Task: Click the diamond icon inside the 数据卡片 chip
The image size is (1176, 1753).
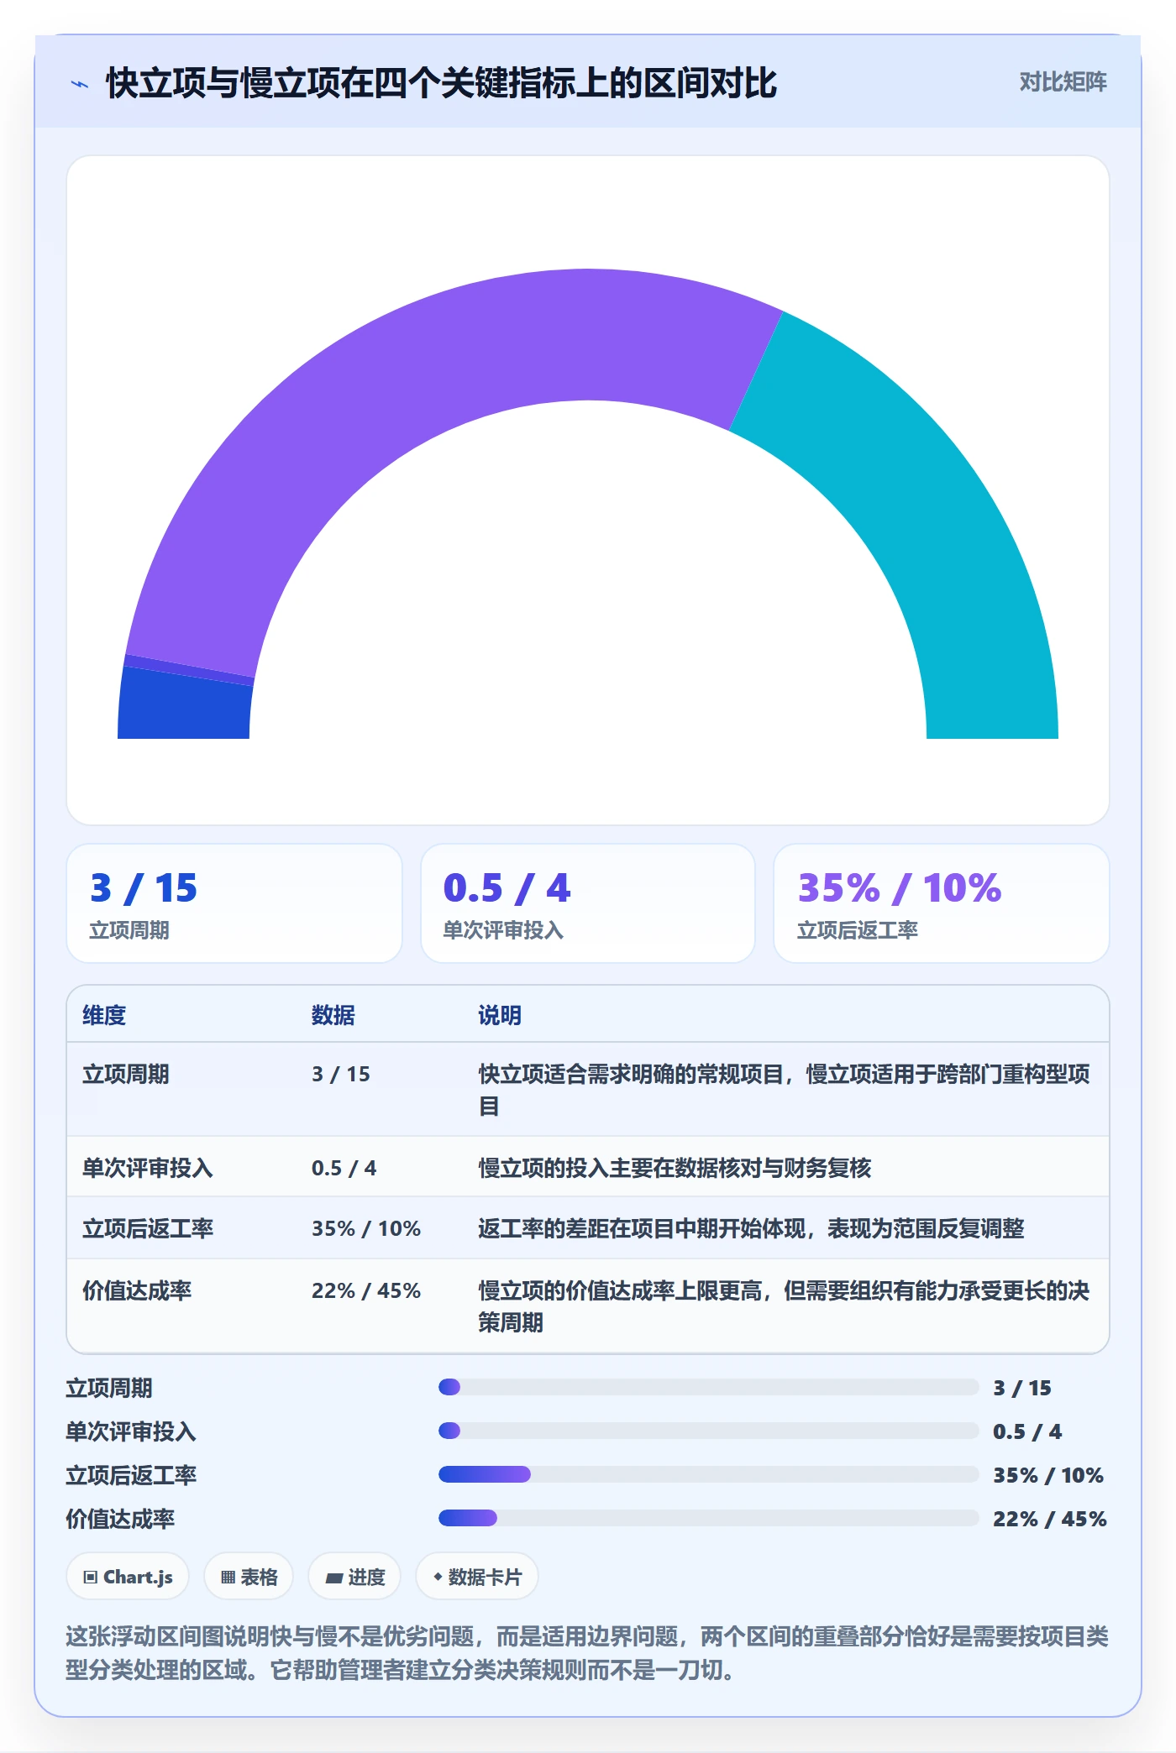Action: [438, 1578]
